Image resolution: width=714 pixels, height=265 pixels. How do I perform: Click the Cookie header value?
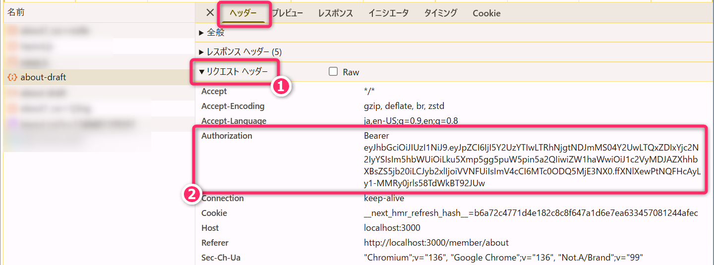coord(531,213)
